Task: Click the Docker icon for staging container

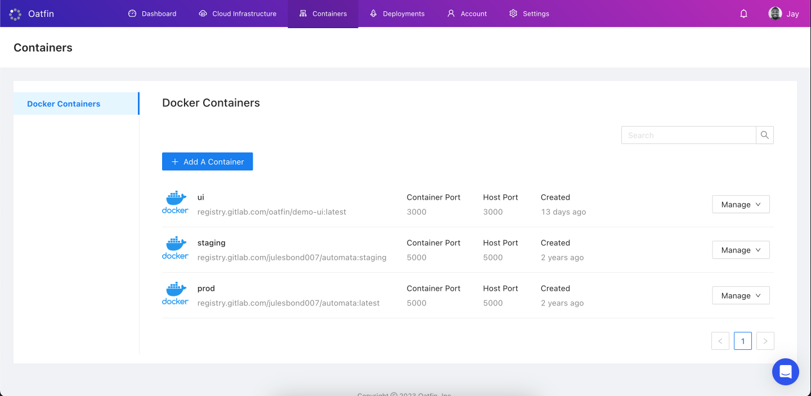Action: 175,248
